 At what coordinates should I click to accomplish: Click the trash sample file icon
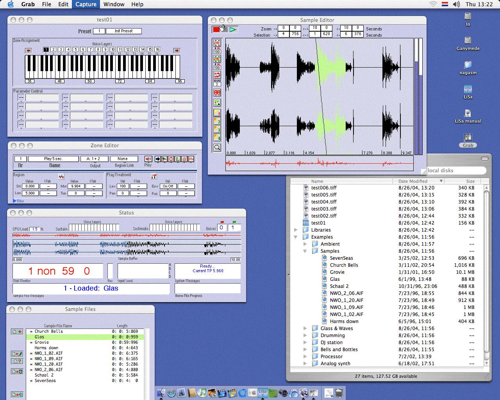(17, 371)
